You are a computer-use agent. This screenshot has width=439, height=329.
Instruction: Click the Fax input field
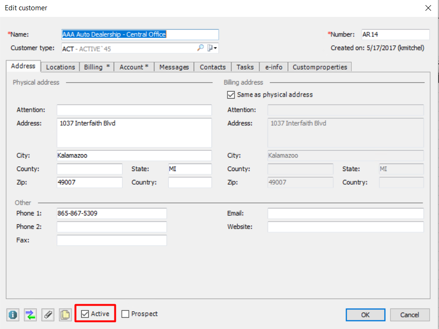coord(112,240)
